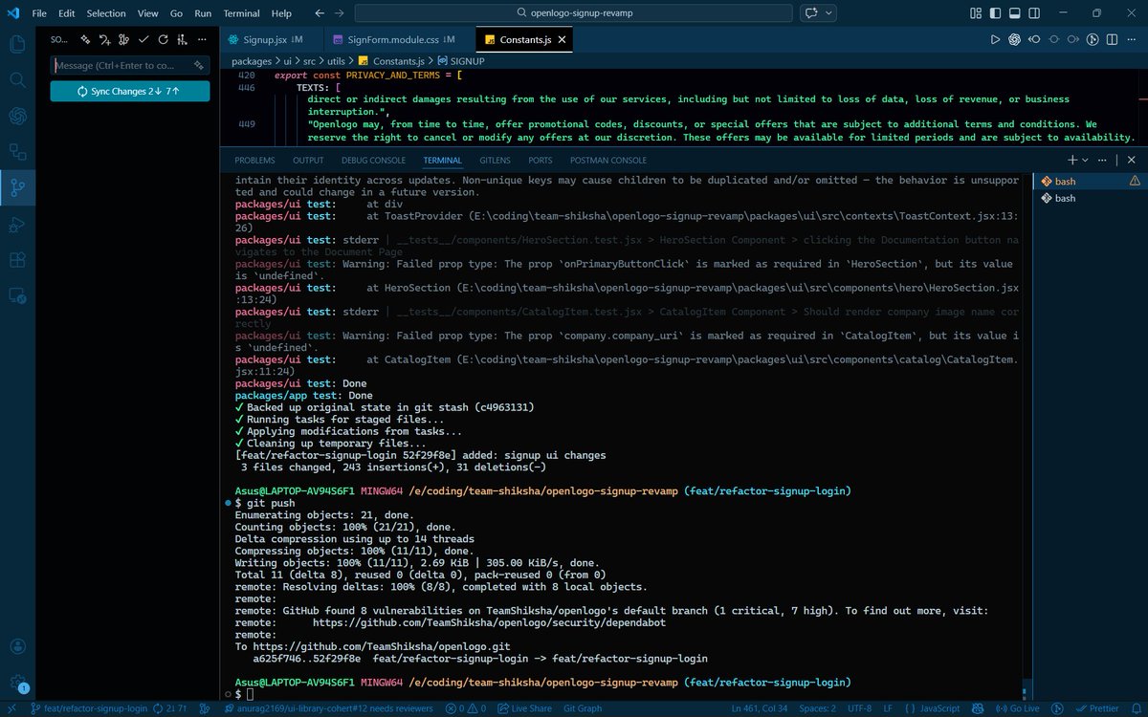This screenshot has height=717, width=1148.
Task: Select the second bash terminal in the list
Action: tap(1091, 198)
